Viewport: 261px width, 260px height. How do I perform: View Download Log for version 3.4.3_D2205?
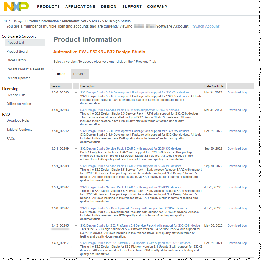237,225
